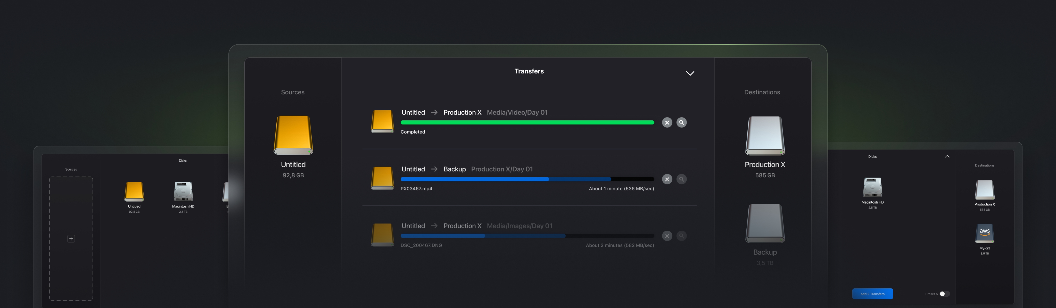Collapse the Disks section using the up chevron
Screen dimensions: 1056x308
tap(947, 156)
